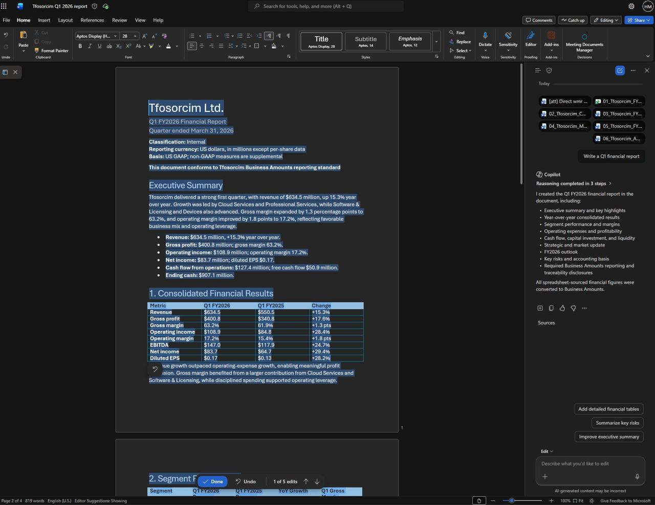Click the Format Painter tool
Image resolution: width=655 pixels, height=505 pixels.
tap(51, 51)
